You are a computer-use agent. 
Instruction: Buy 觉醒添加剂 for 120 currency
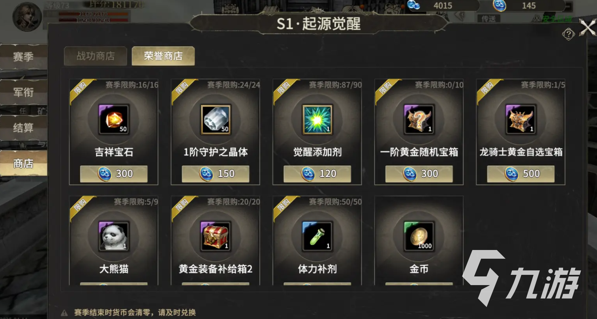(x=317, y=174)
